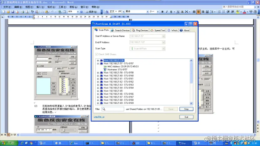Select the Hostname: STU-0157 row
The image size is (260, 146).
click(x=117, y=69)
